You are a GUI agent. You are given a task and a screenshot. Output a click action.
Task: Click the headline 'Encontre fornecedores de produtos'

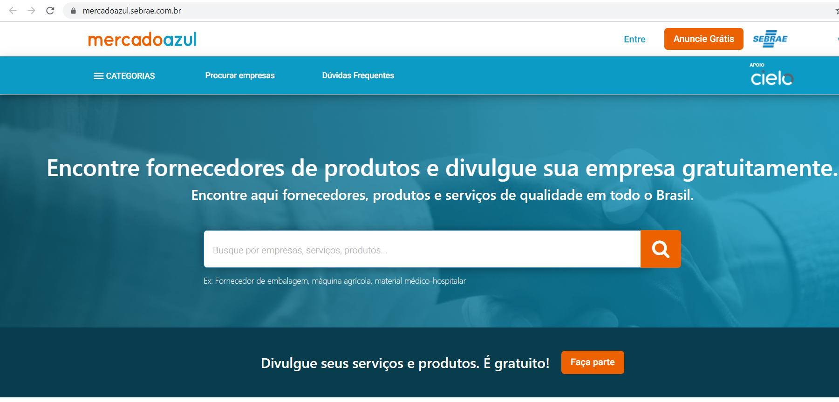233,168
